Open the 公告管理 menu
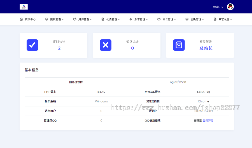The image size is (252, 148). 111,19
